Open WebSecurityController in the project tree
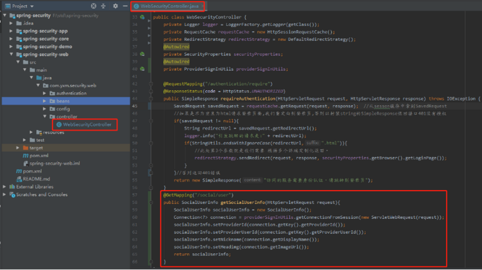This screenshot has width=482, height=270. pyautogui.click(x=87, y=124)
